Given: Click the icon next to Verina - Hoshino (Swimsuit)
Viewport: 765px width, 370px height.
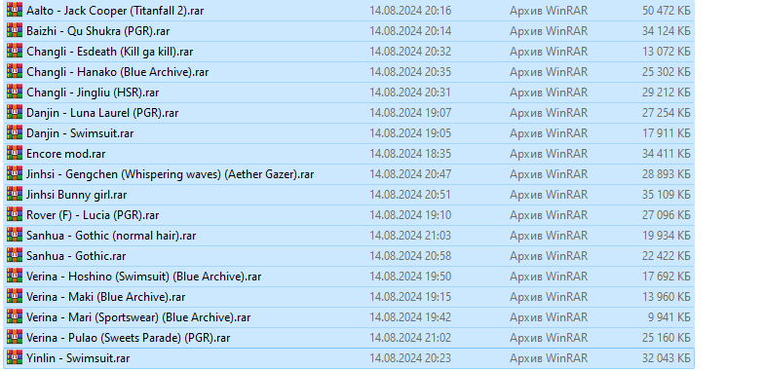Looking at the screenshot, I should tap(15, 276).
